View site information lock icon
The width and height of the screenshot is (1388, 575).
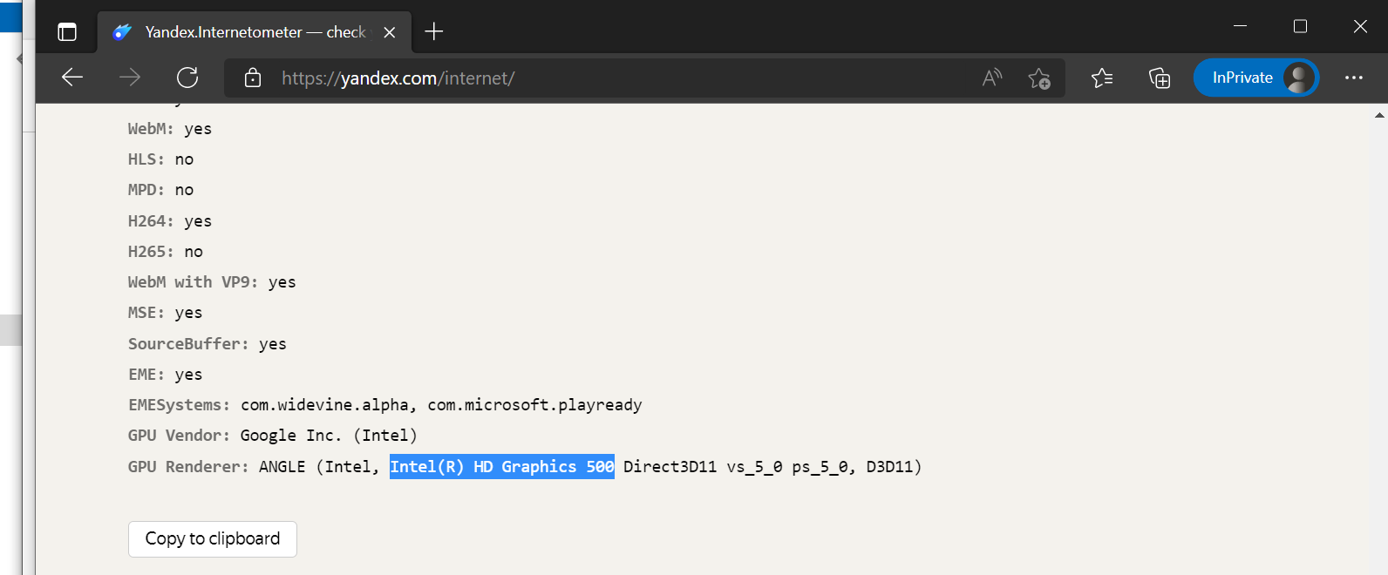pyautogui.click(x=253, y=78)
